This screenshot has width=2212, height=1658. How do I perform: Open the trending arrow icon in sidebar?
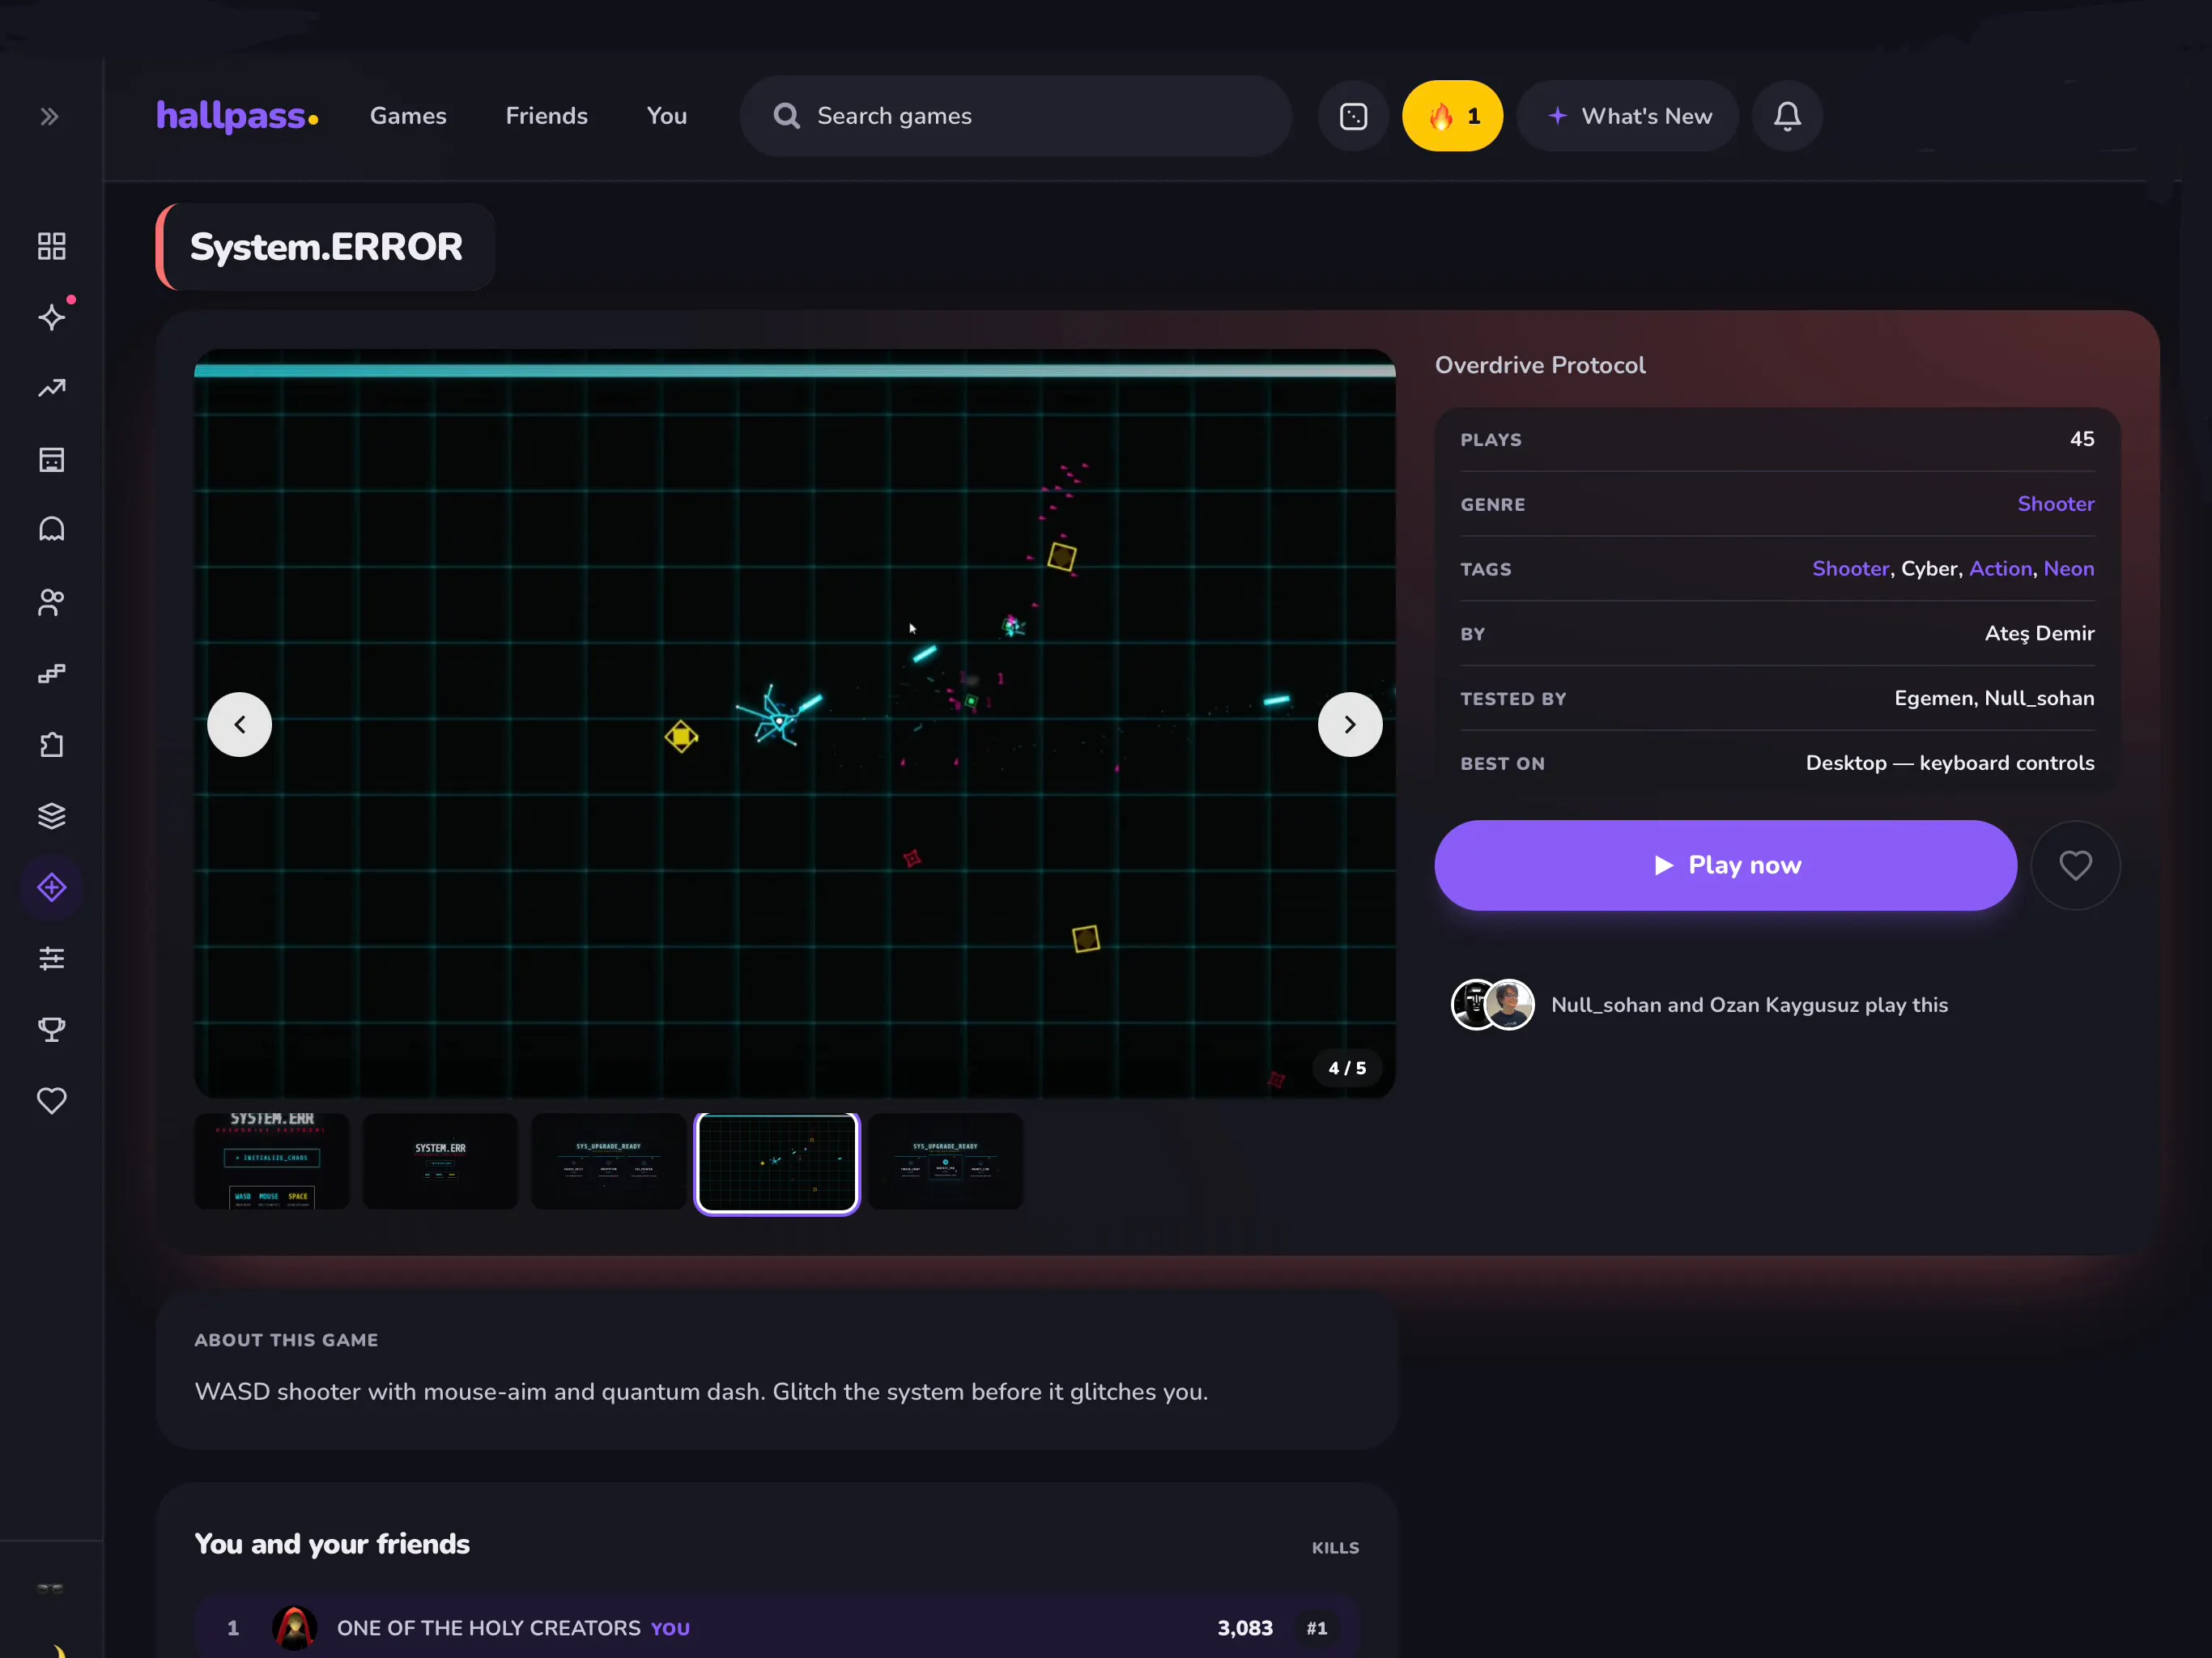(x=51, y=388)
